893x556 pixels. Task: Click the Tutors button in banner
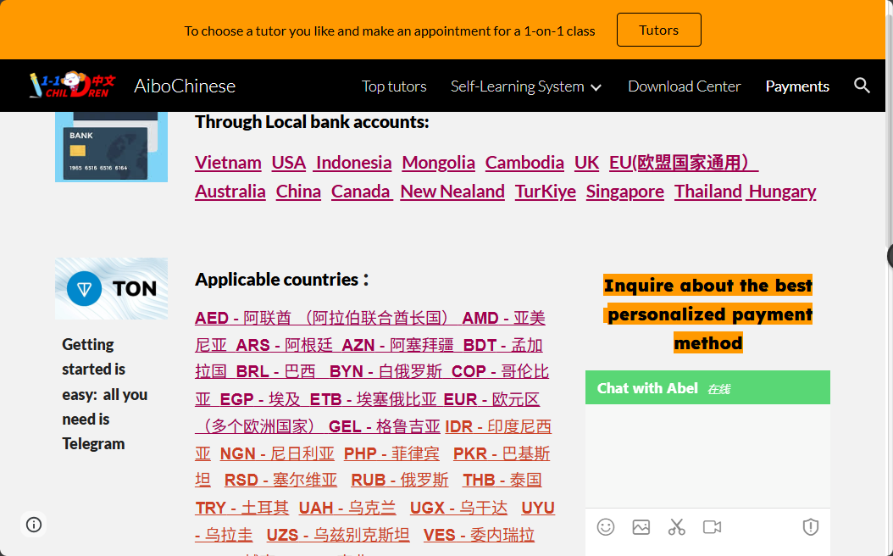[659, 30]
